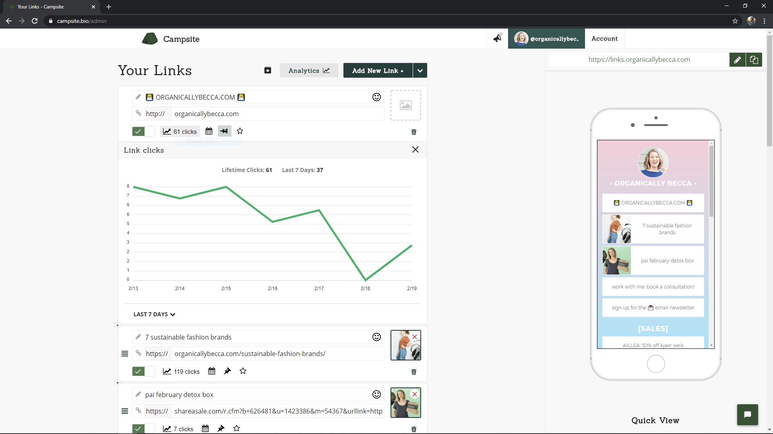This screenshot has width=773, height=434.
Task: Show 7 clicks stats for pai detox box
Action: coord(178,429)
